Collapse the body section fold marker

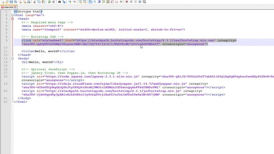[12, 59]
